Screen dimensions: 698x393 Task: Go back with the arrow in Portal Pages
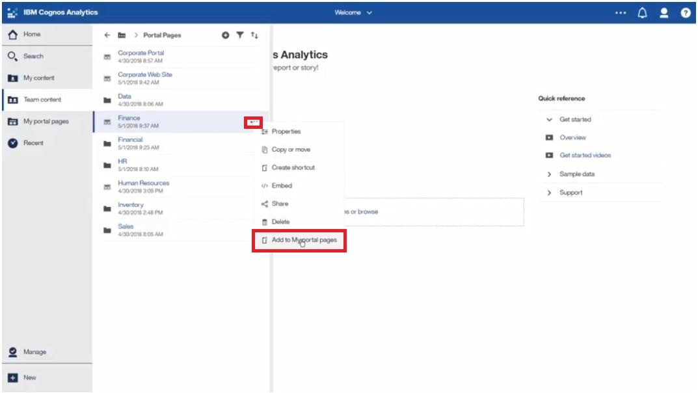pos(107,34)
